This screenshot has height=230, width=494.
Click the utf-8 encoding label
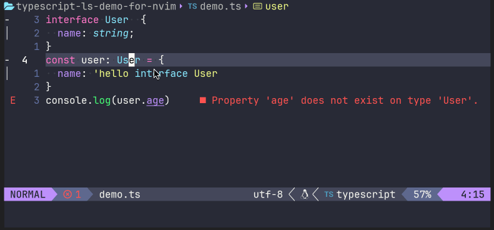268,194
